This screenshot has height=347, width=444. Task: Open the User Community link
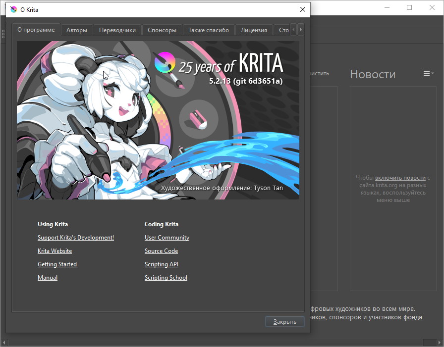click(167, 238)
